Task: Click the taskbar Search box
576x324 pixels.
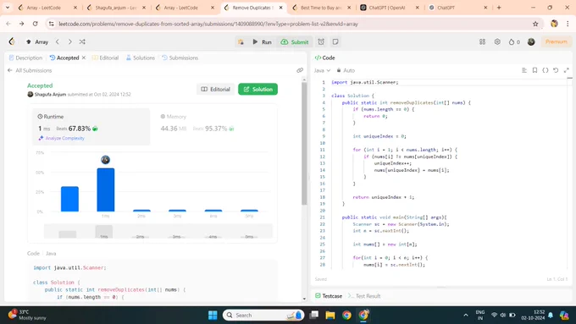Action: 263,316
